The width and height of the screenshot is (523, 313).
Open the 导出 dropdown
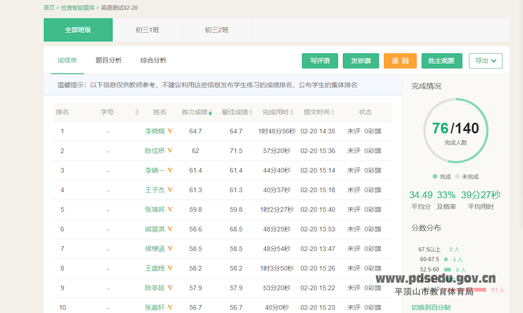pos(485,61)
